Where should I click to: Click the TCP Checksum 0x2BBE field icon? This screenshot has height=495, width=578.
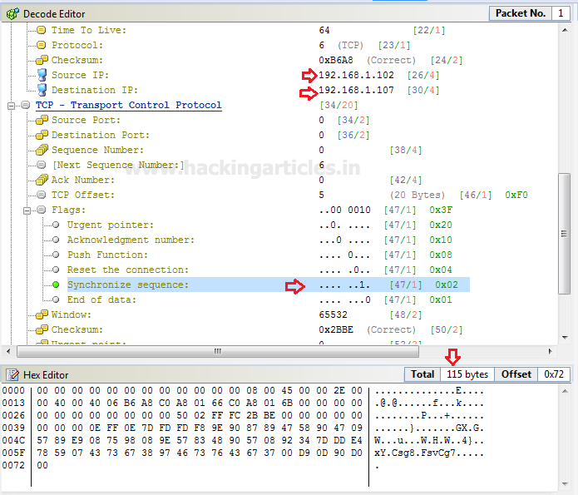click(42, 329)
